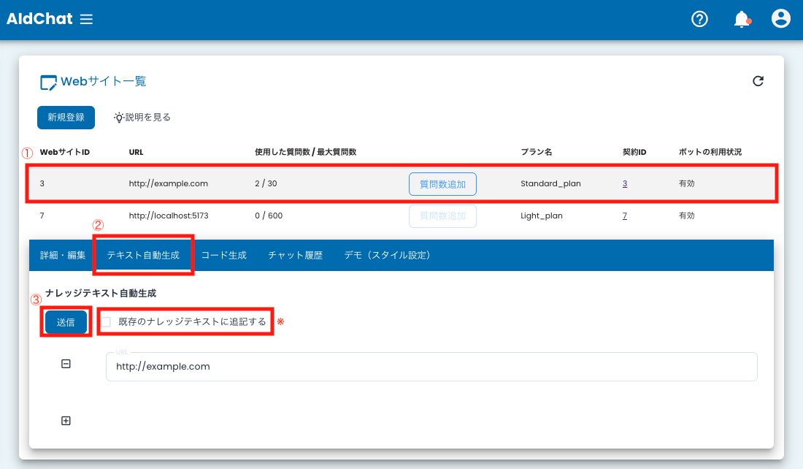Open contract ID 7 link
Image resolution: width=803 pixels, height=469 pixels.
click(x=625, y=216)
